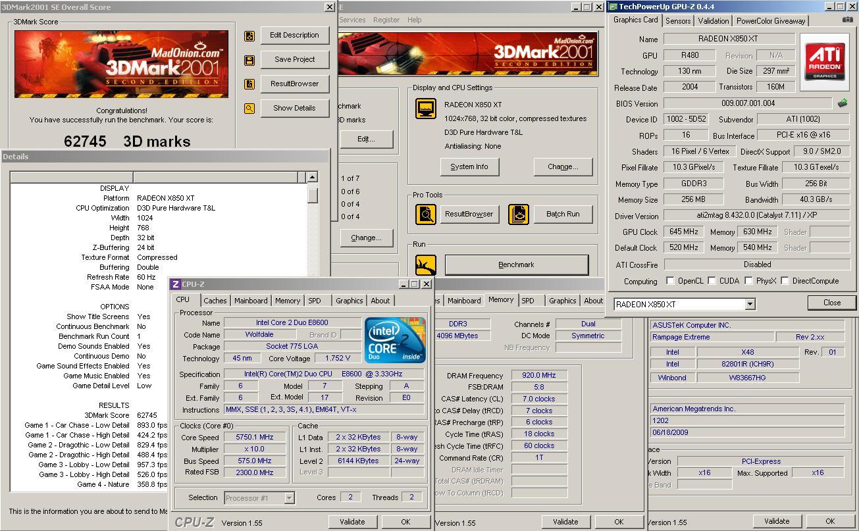
Task: Click the Show Details button
Action: point(294,109)
